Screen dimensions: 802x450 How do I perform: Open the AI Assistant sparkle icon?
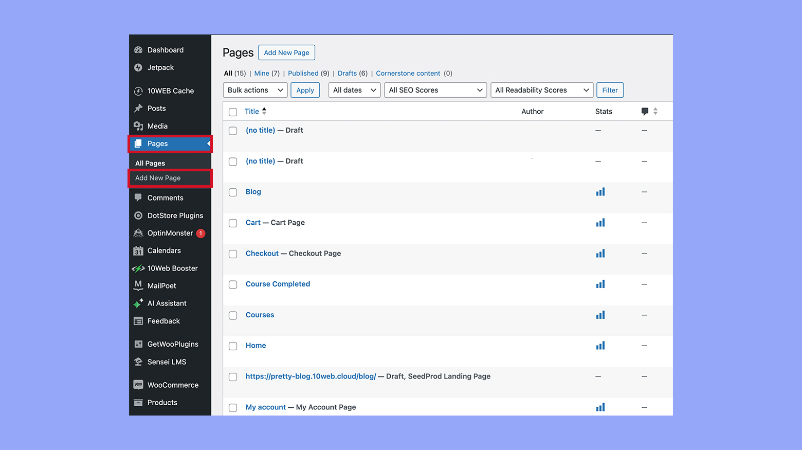coord(138,303)
